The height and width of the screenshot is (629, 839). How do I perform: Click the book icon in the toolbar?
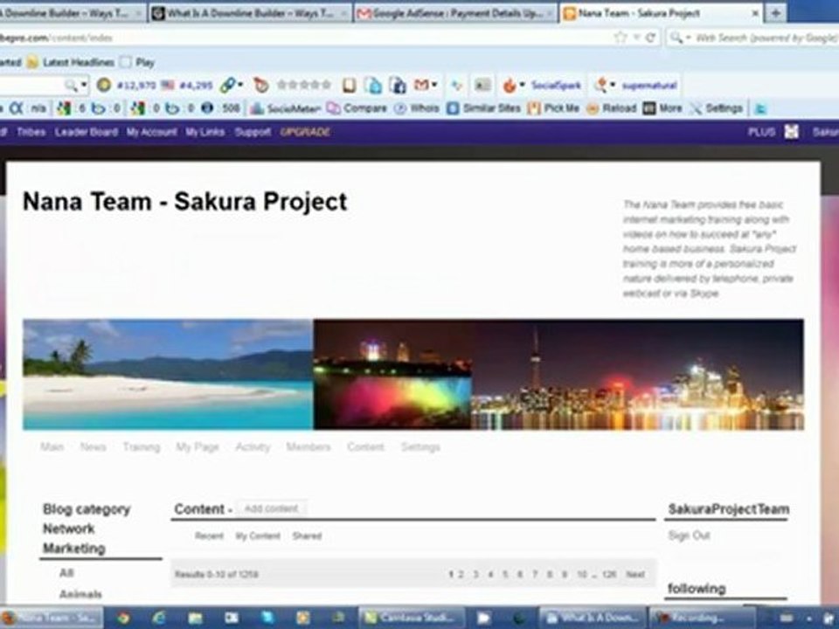pyautogui.click(x=349, y=85)
